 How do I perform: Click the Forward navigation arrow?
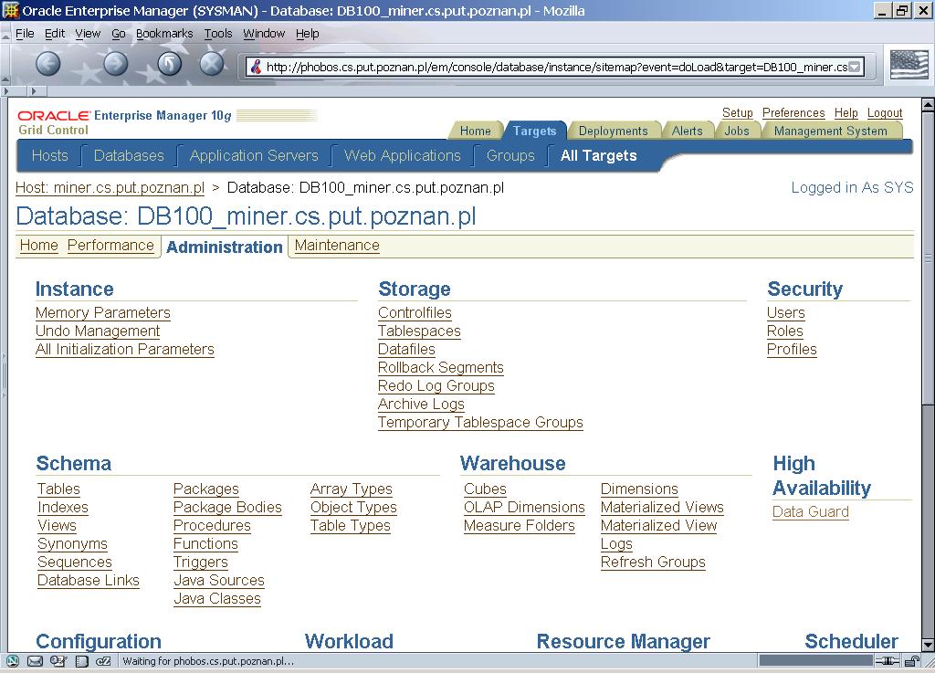116,63
